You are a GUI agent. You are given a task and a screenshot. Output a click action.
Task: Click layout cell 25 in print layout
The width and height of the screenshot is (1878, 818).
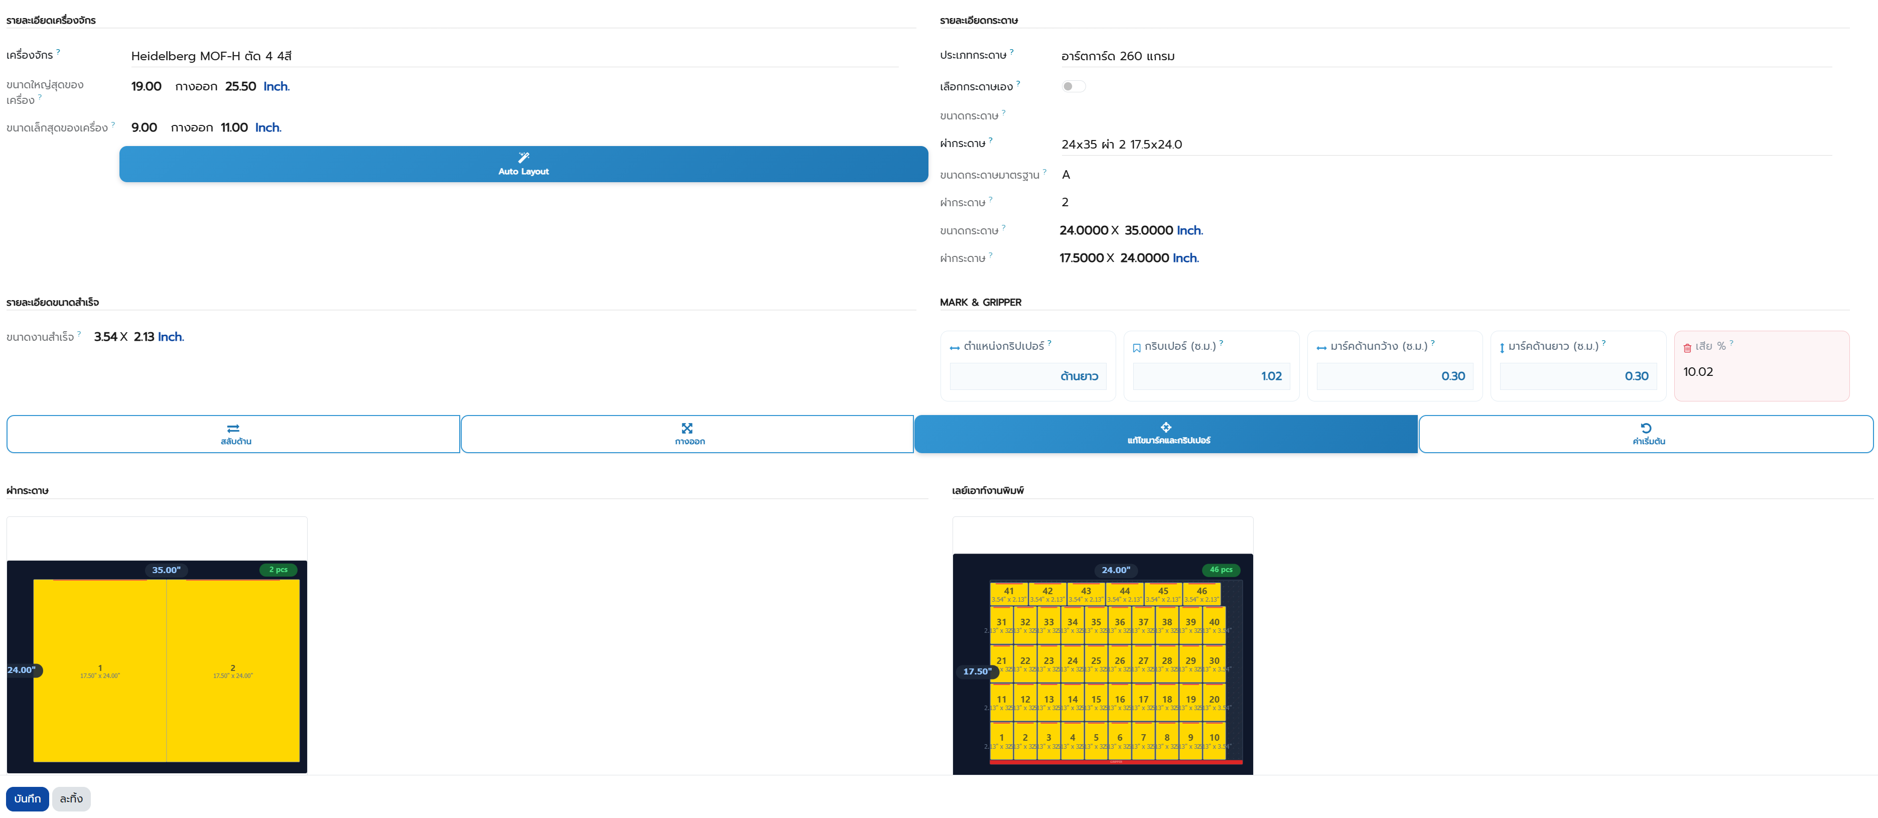1096,663
